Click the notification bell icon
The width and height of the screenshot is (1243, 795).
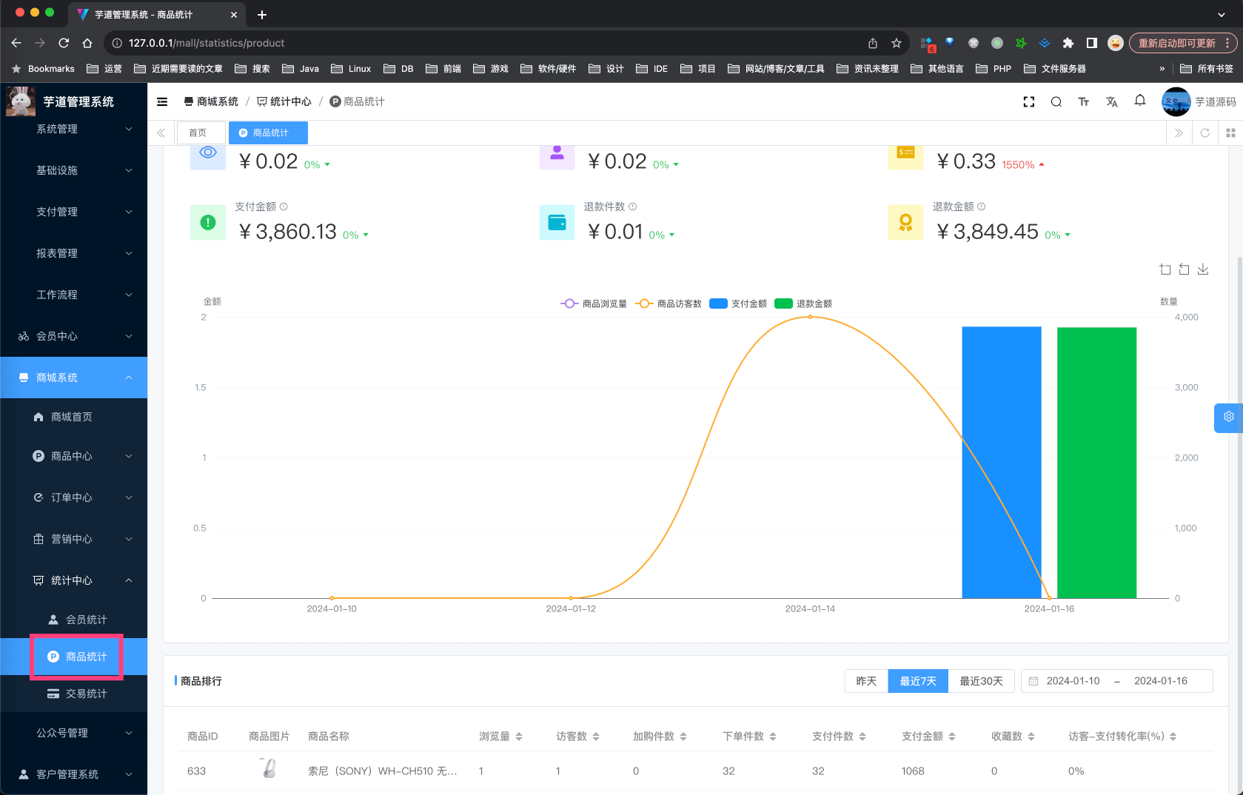point(1139,101)
